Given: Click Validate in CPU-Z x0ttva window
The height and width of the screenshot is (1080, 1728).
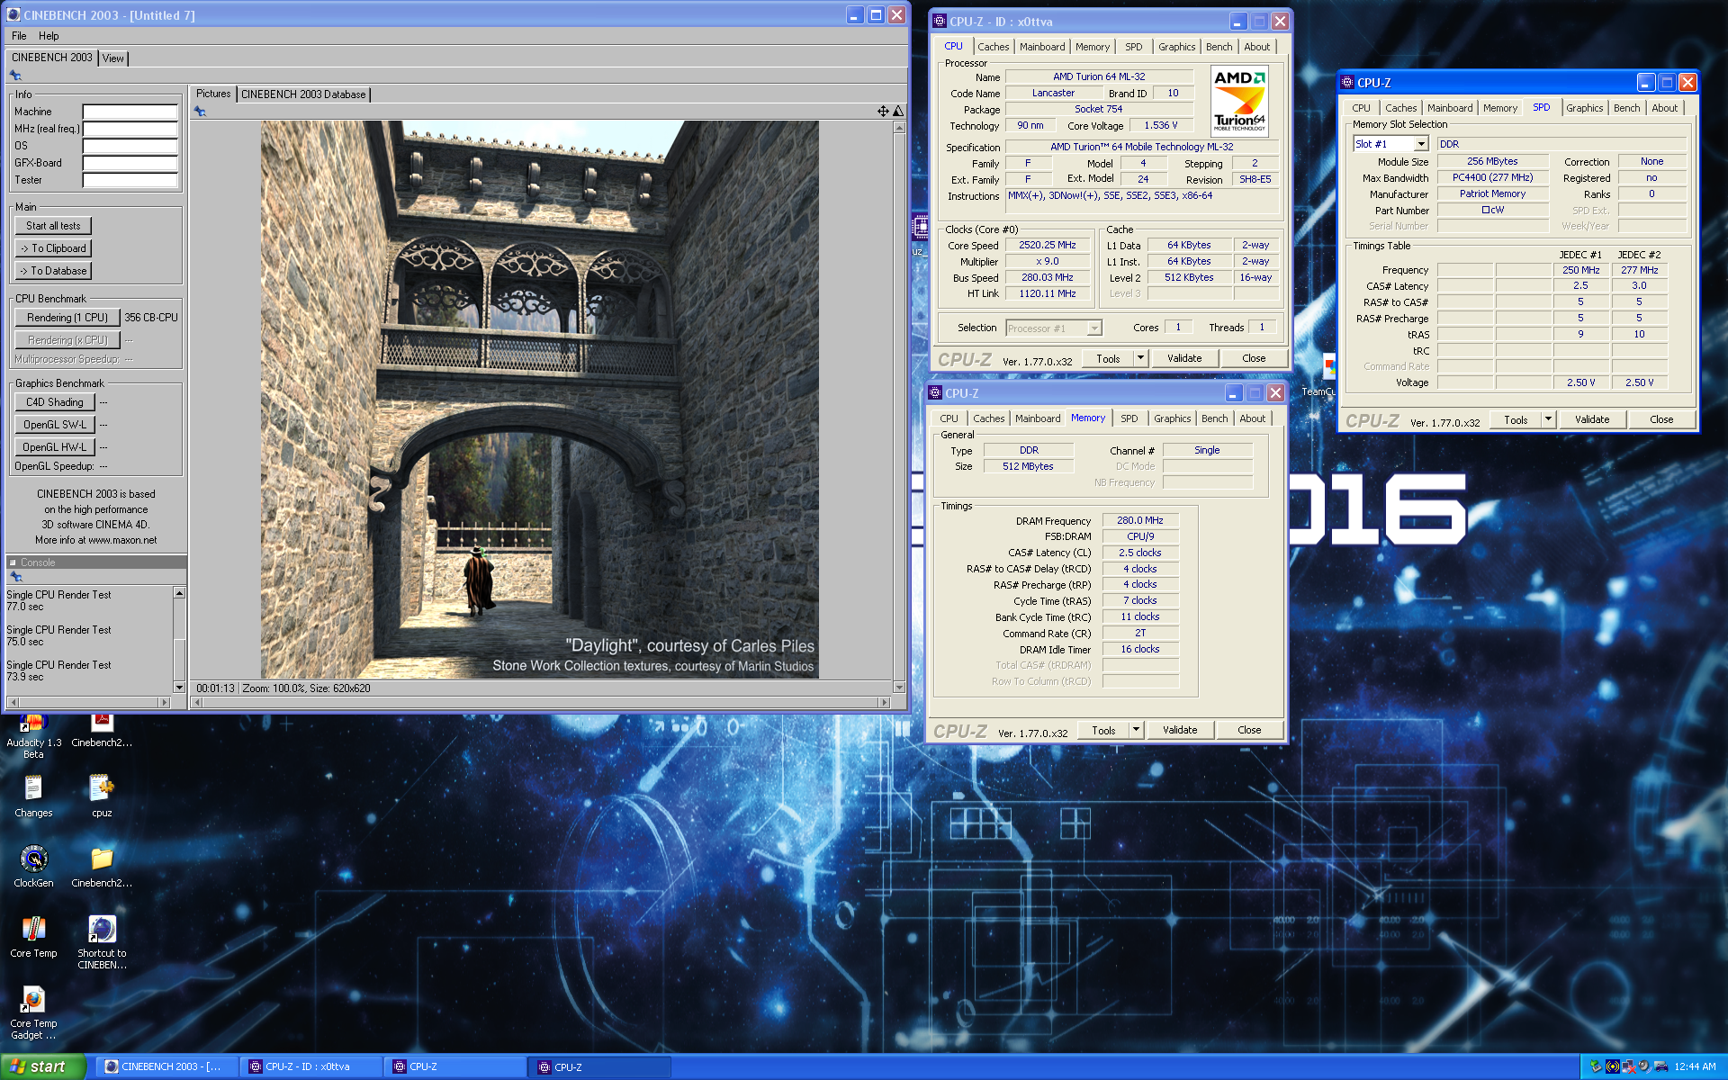Looking at the screenshot, I should click(1184, 358).
